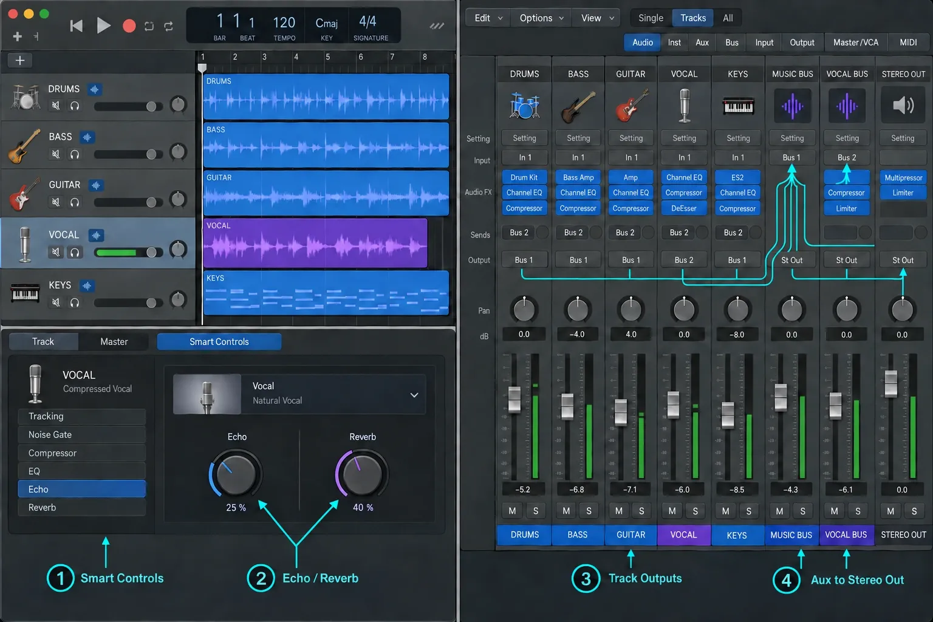The image size is (933, 622).
Task: Click the DRUMS channel strip drum icon
Action: [524, 106]
